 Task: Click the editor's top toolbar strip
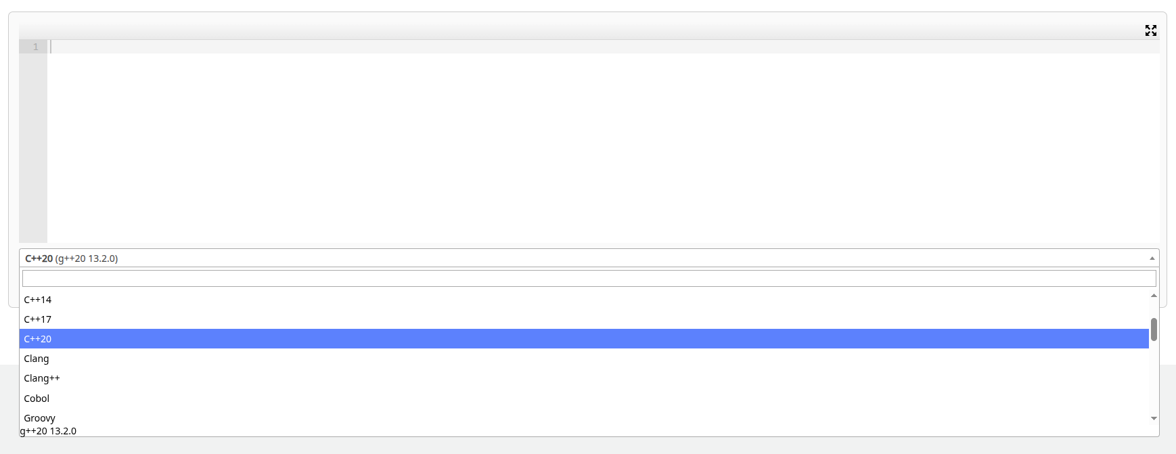pos(582,30)
